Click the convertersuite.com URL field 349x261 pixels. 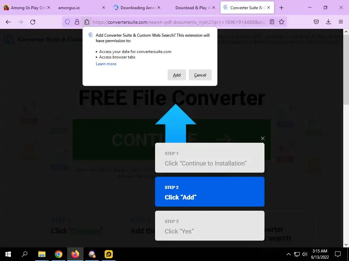coord(179,22)
